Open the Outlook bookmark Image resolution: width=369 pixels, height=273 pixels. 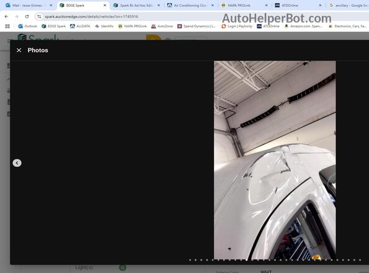[28, 26]
